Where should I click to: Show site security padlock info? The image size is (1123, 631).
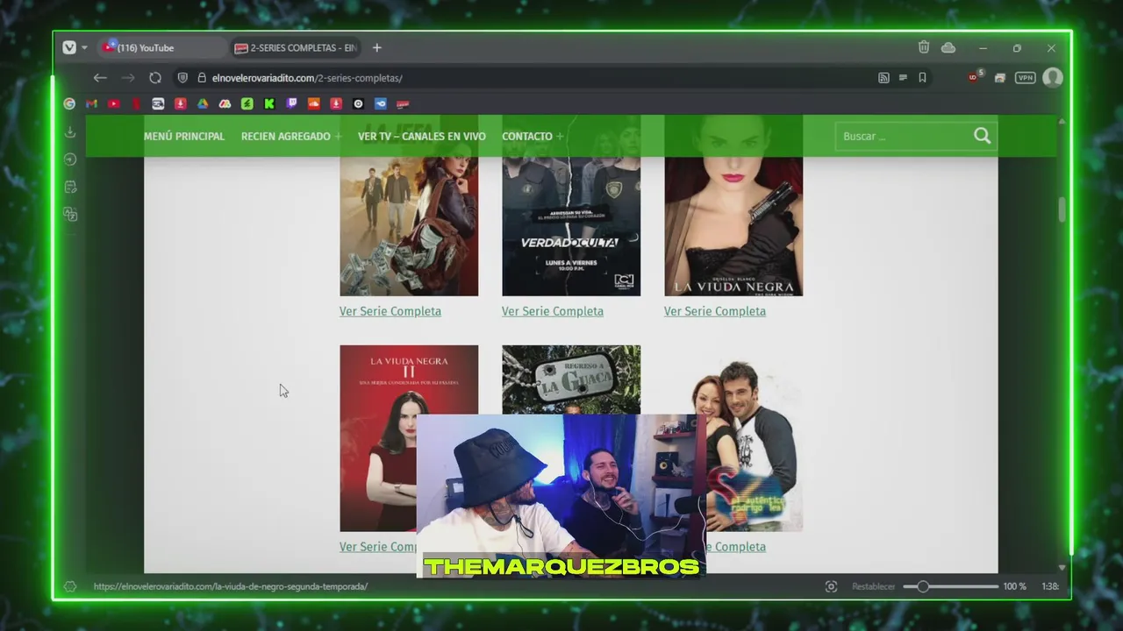pos(201,78)
